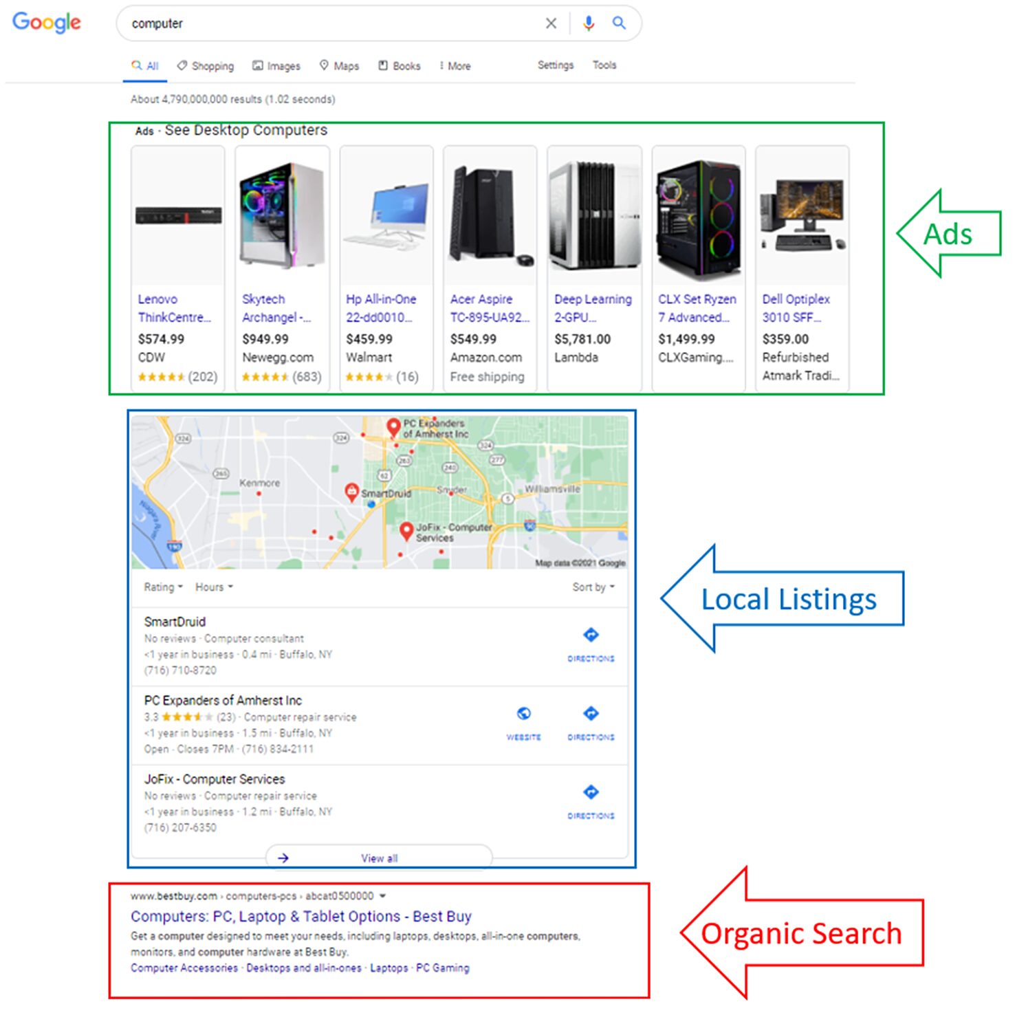Viewport: 1015px width, 1013px height.
Task: Start voice search with microphone icon
Action: pyautogui.click(x=589, y=23)
